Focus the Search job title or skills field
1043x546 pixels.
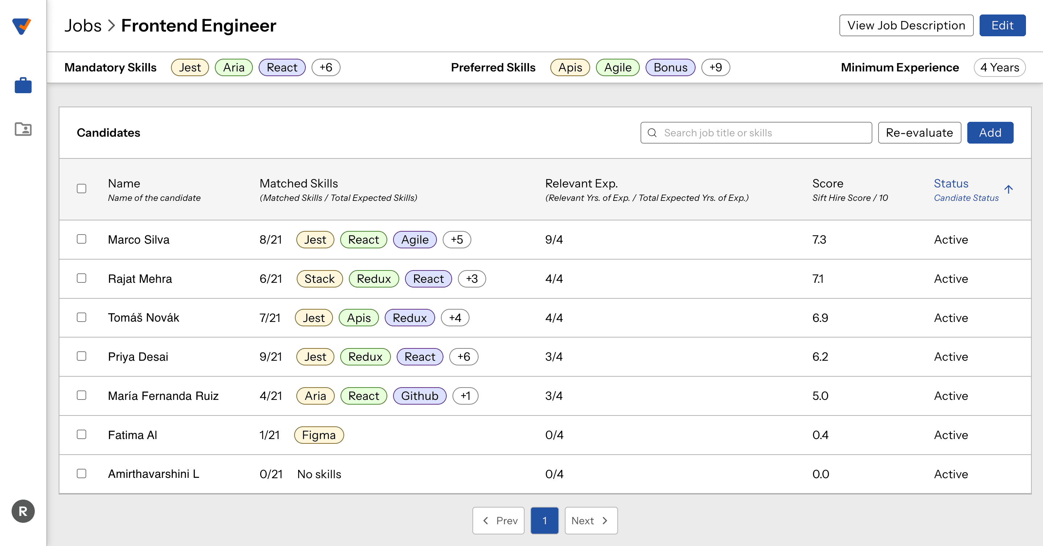[x=756, y=133]
